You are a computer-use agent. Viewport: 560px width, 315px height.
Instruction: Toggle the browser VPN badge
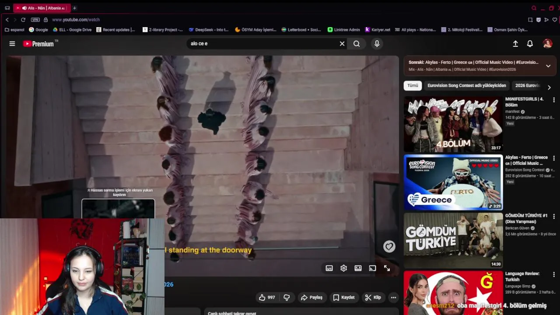[x=35, y=20]
